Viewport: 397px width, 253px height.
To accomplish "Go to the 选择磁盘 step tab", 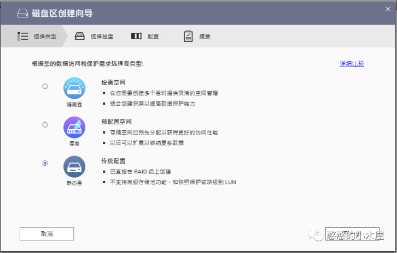I will coord(94,37).
